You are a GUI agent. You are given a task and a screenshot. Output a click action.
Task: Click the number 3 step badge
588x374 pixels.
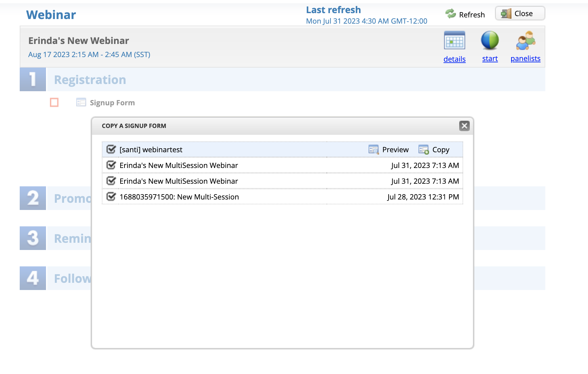(33, 238)
